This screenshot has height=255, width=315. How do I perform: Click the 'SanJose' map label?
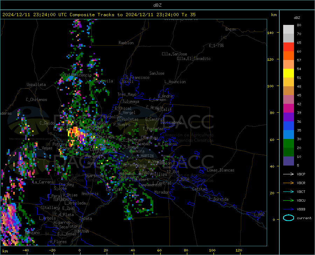[157, 73]
